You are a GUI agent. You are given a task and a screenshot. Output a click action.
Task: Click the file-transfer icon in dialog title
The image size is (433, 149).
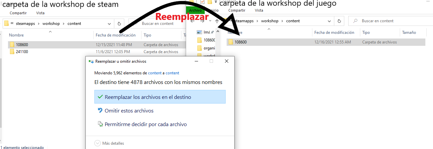click(91, 61)
